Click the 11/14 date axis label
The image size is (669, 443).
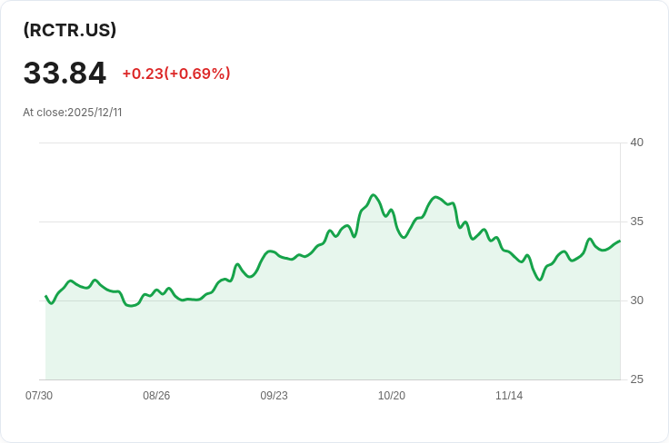(509, 396)
